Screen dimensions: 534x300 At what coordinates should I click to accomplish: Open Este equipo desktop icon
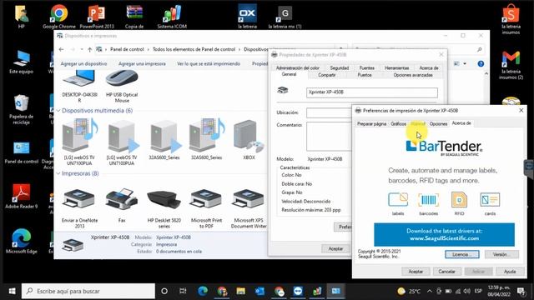[x=21, y=62]
